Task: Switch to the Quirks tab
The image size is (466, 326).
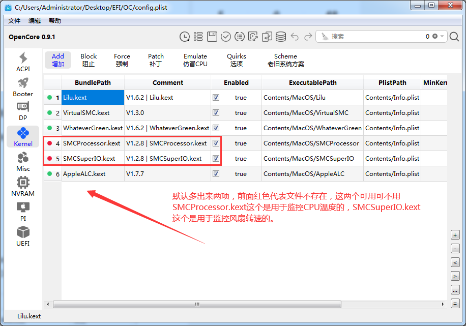Action: coord(237,60)
